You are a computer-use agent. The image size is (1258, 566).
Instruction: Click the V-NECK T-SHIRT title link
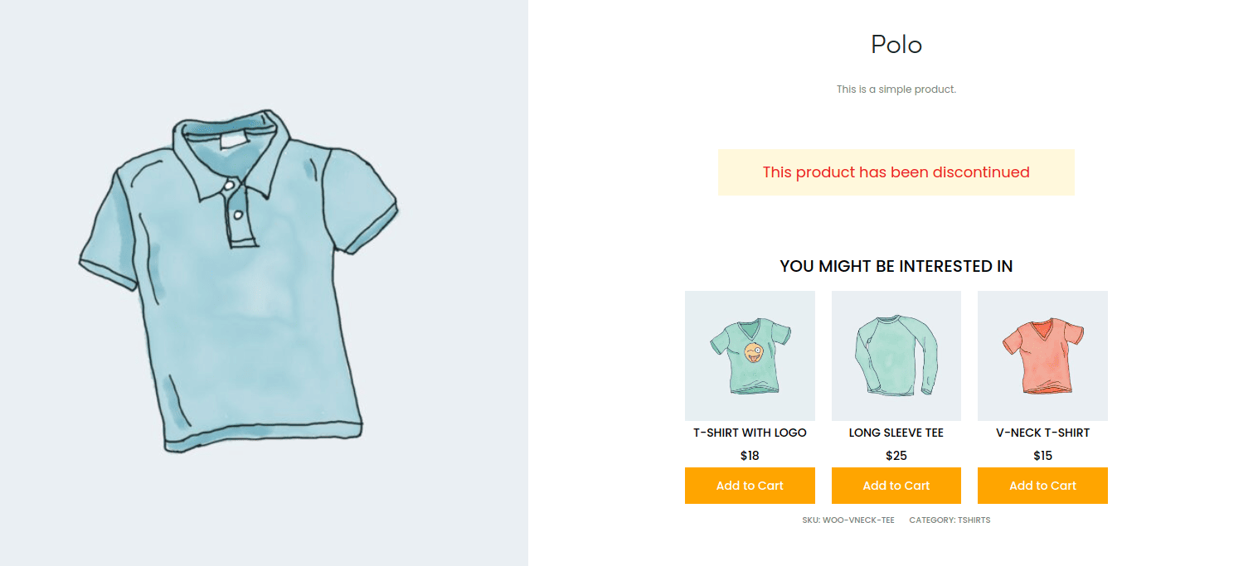tap(1042, 433)
